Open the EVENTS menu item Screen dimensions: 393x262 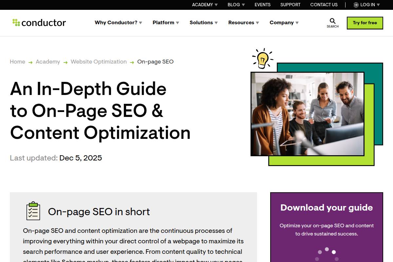click(262, 5)
